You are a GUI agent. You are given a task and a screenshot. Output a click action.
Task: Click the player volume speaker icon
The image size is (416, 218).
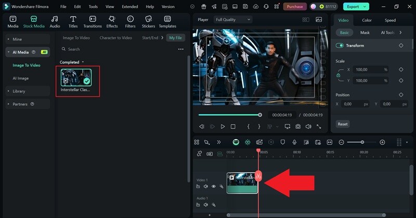[308, 127]
